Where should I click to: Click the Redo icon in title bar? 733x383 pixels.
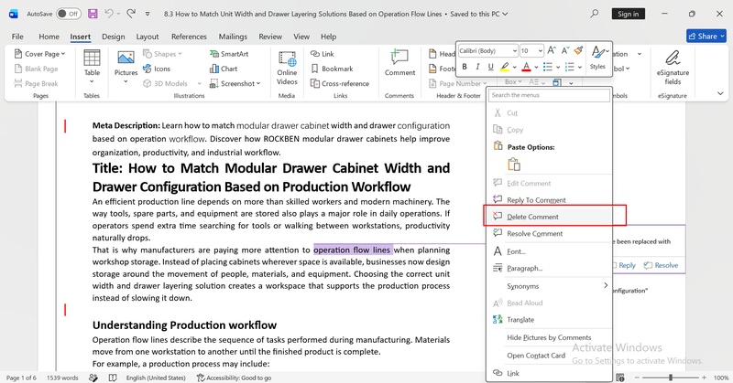[x=131, y=14]
